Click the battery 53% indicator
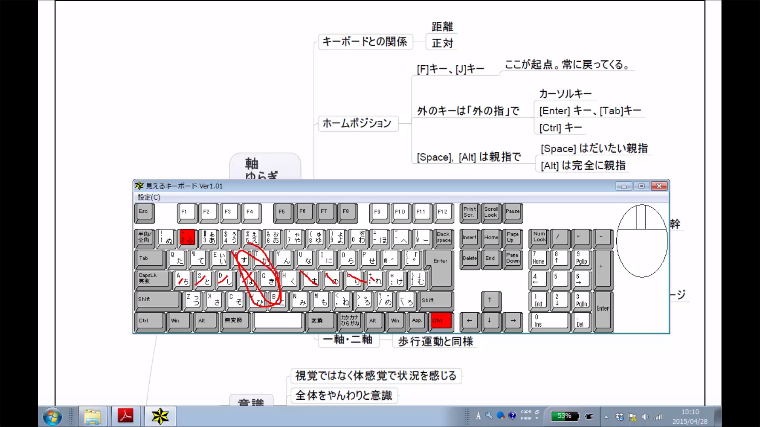The width and height of the screenshot is (760, 427). click(x=565, y=416)
